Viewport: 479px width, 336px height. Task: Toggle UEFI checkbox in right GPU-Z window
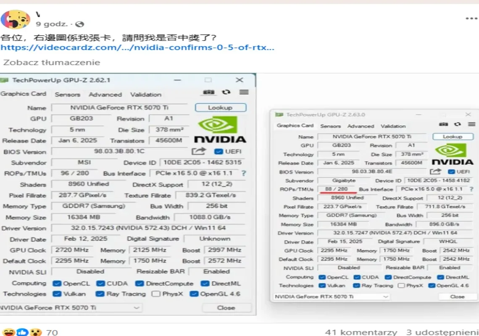tap(452, 172)
